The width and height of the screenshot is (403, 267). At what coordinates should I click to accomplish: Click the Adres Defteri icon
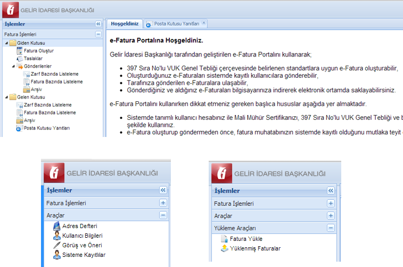[x=57, y=226]
